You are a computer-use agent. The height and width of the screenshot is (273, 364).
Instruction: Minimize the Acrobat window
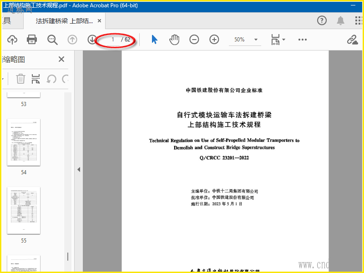[353, 5]
